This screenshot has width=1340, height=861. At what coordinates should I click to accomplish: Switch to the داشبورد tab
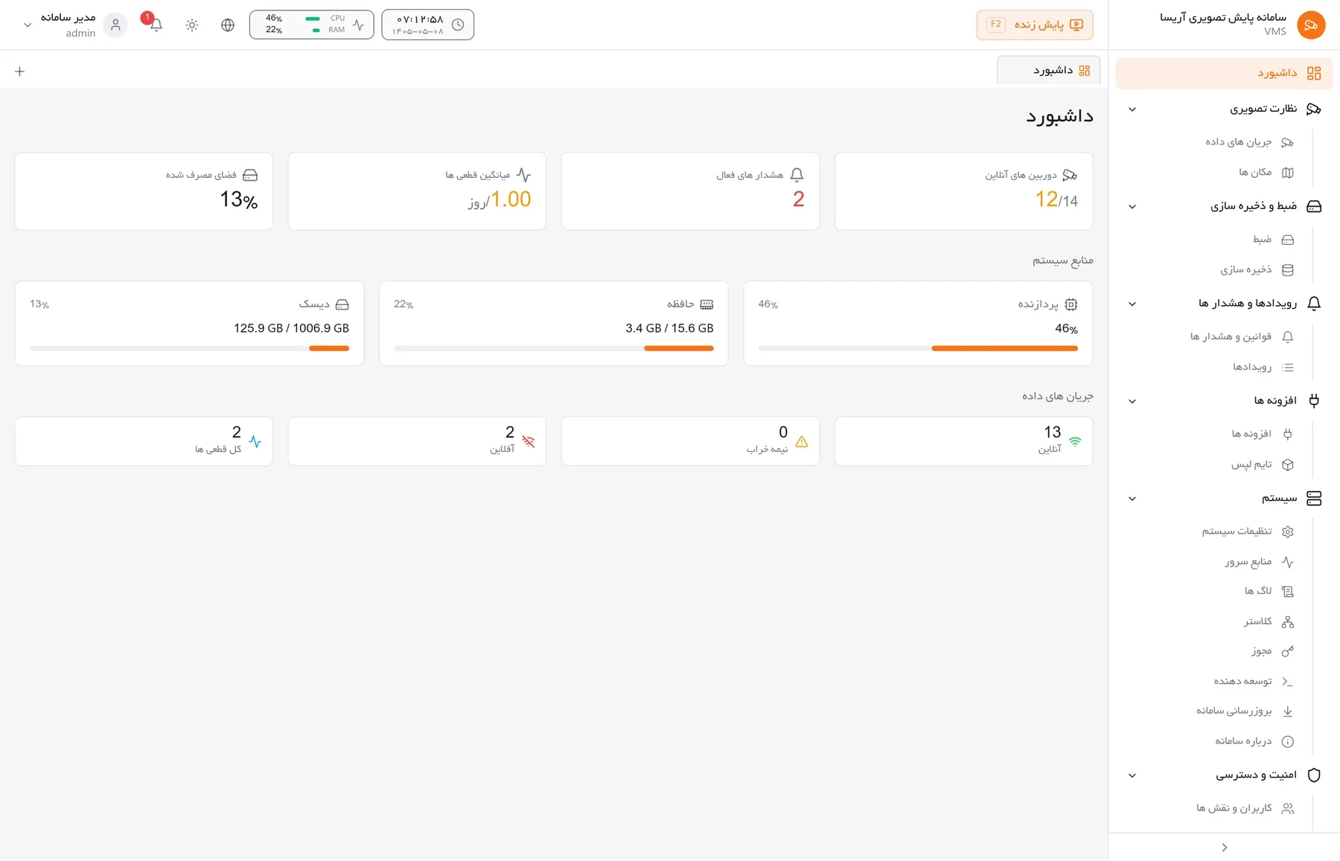(1049, 70)
